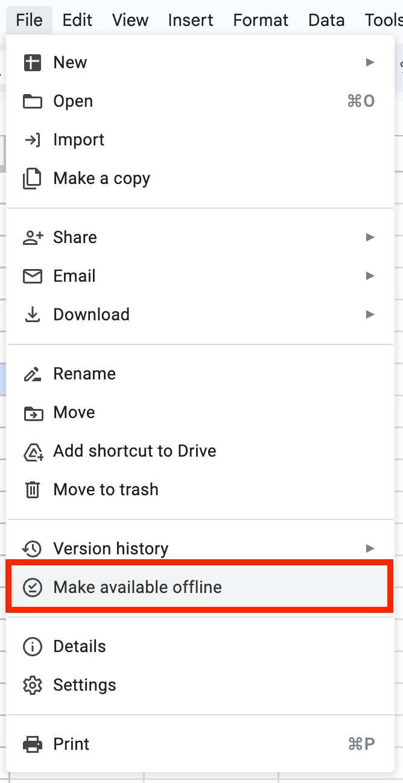Image resolution: width=403 pixels, height=783 pixels.
Task: Toggle Make available offline
Action: pos(138,588)
